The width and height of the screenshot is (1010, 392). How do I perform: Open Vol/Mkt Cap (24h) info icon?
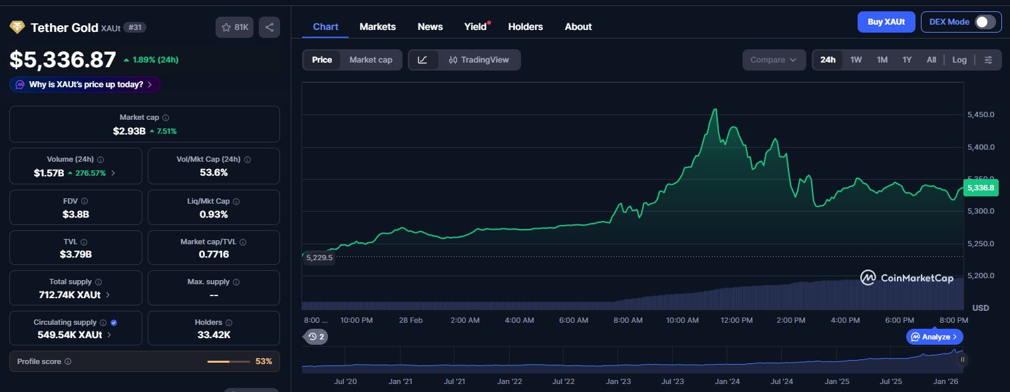248,160
